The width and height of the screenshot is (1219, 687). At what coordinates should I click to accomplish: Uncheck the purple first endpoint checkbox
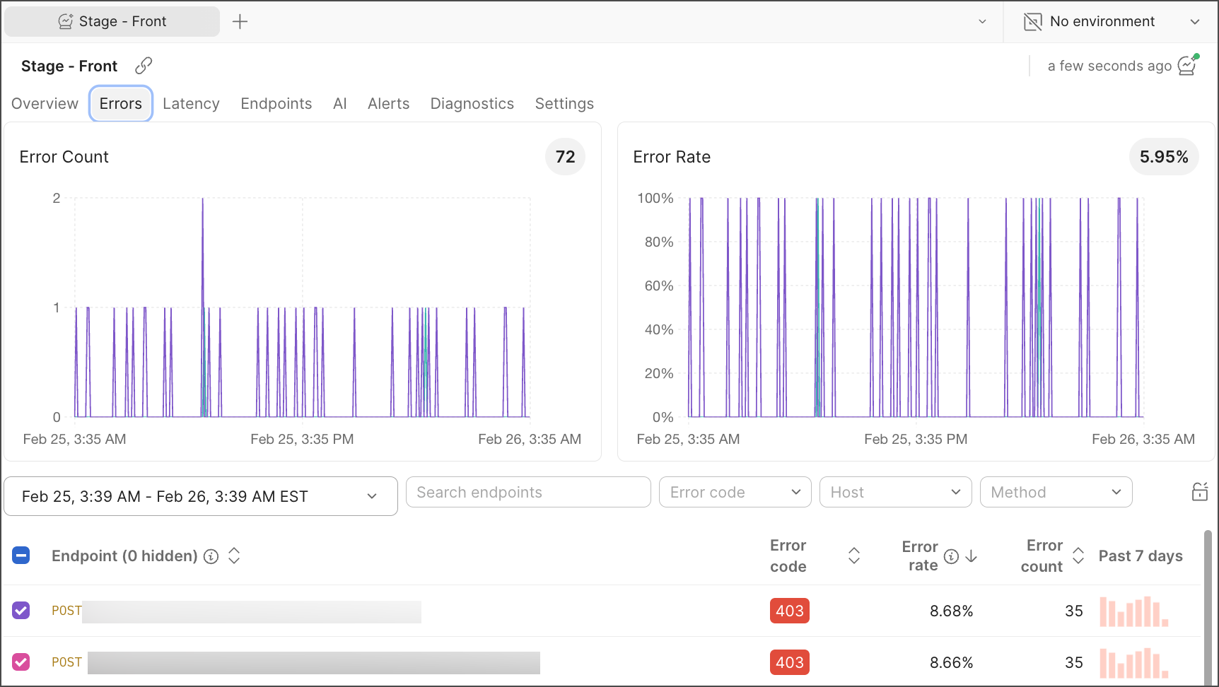click(21, 610)
